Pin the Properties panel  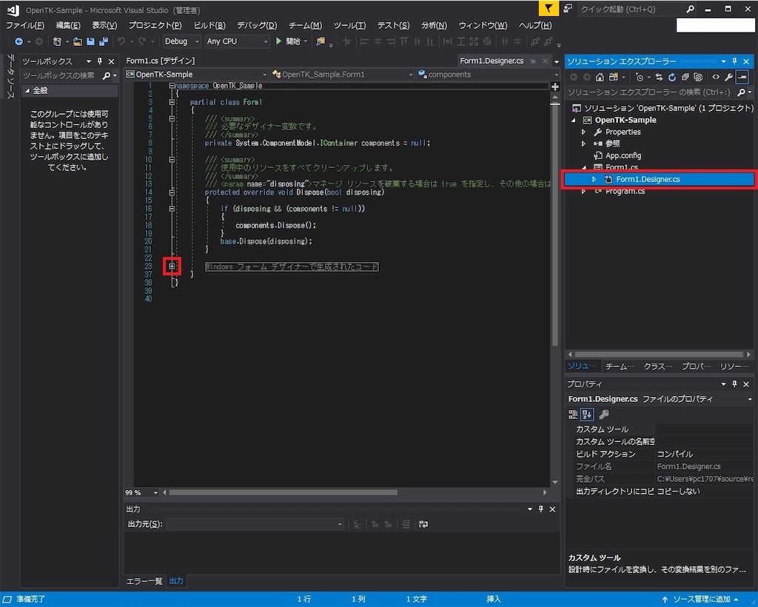pos(734,384)
